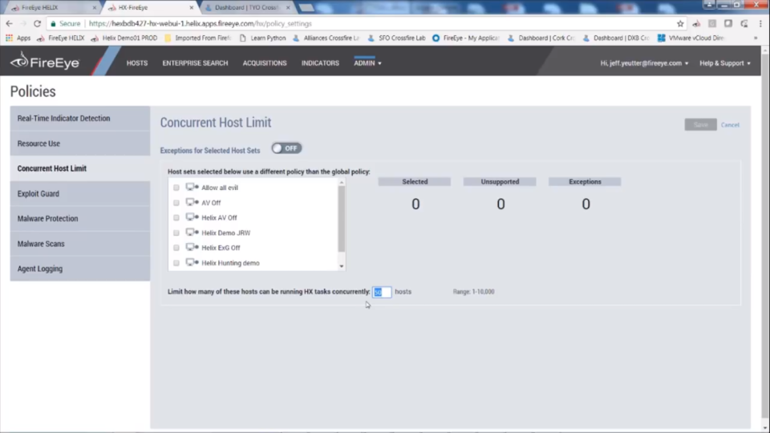This screenshot has width=770, height=433.
Task: Open the ADMIN dropdown menu
Action: [367, 63]
